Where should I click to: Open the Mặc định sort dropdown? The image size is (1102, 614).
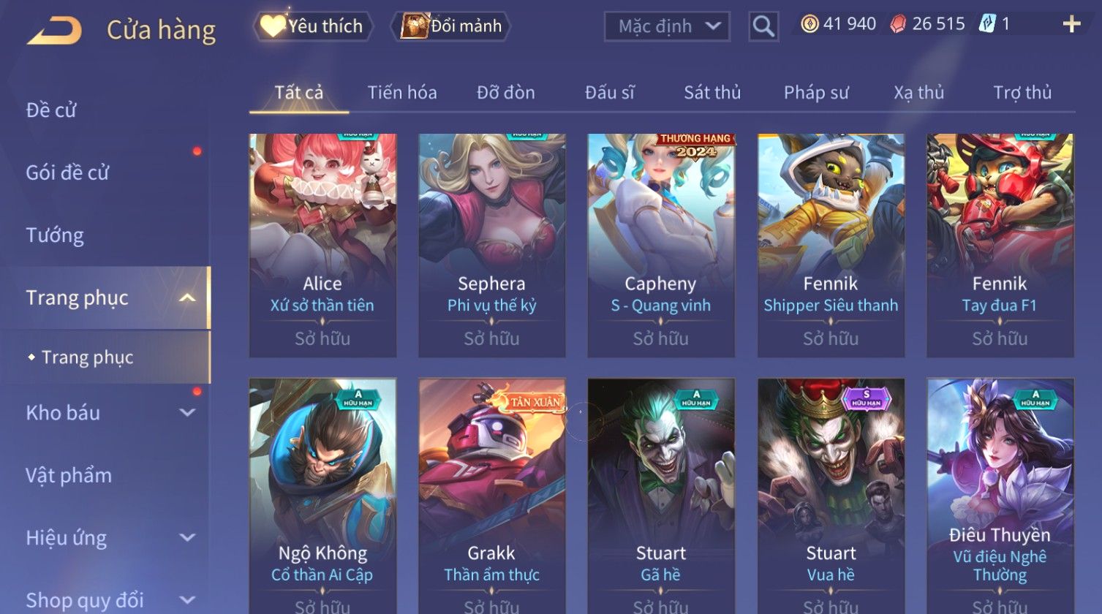[667, 27]
